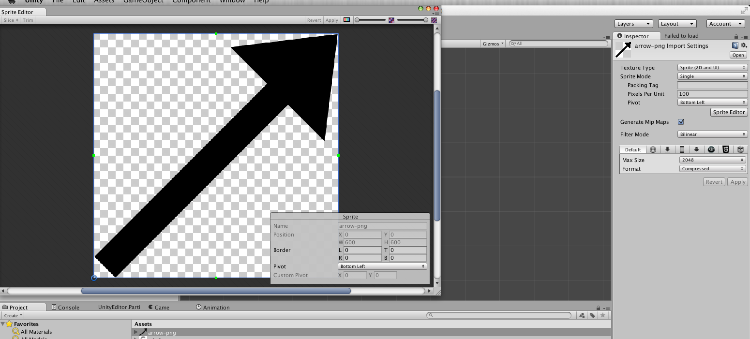Click the alpha/zoom slider in Sprite Editor toolbar
The width and height of the screenshot is (750, 339).
370,20
